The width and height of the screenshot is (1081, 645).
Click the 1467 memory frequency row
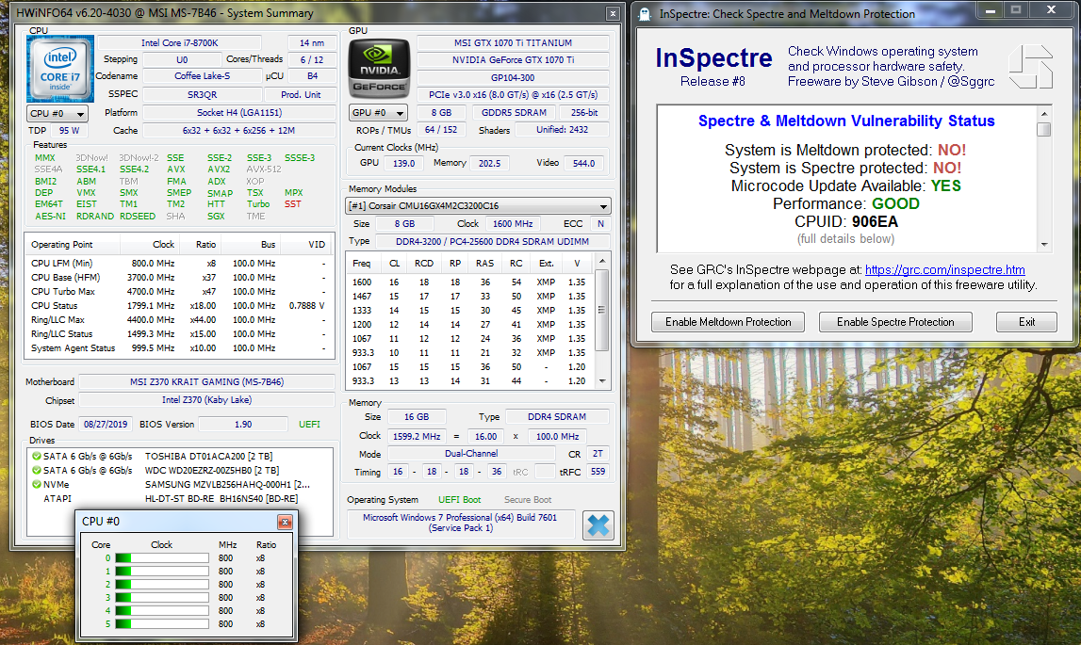[x=470, y=297]
